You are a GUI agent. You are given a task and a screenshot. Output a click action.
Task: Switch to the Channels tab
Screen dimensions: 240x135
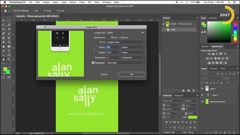214,69
